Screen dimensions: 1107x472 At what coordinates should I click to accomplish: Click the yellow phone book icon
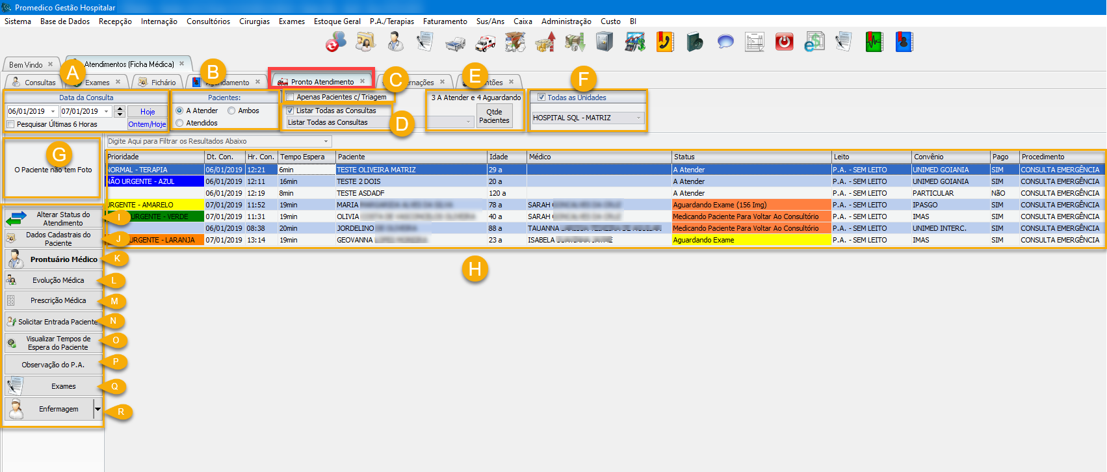(x=664, y=42)
